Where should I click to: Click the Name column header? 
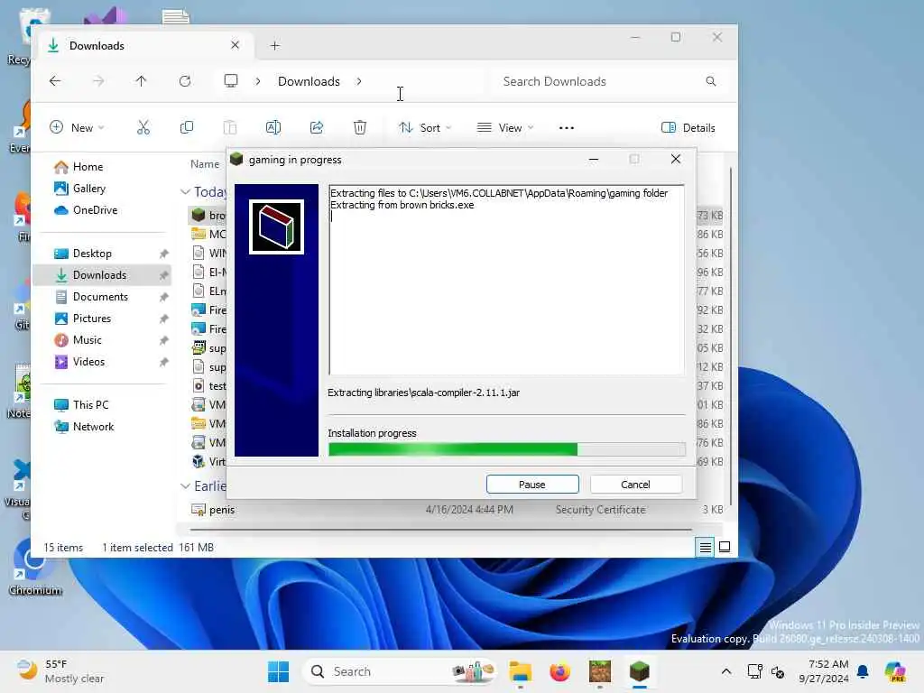click(x=205, y=164)
